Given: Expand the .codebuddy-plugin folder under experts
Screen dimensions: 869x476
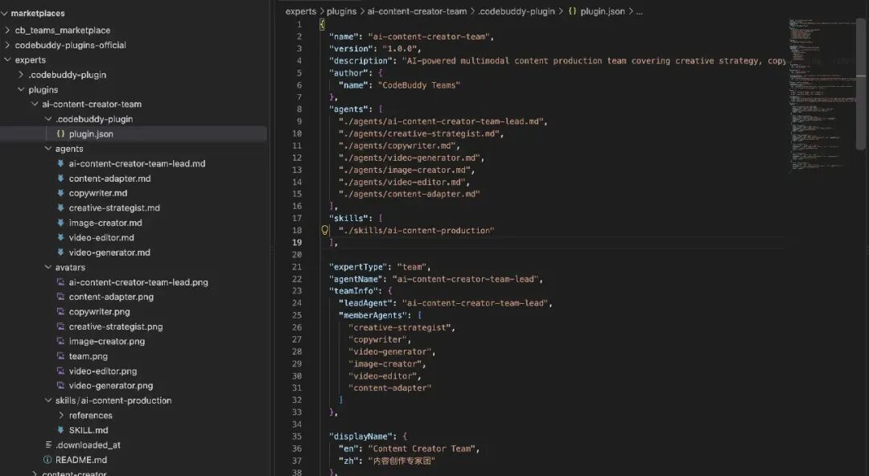Looking at the screenshot, I should 21,74.
